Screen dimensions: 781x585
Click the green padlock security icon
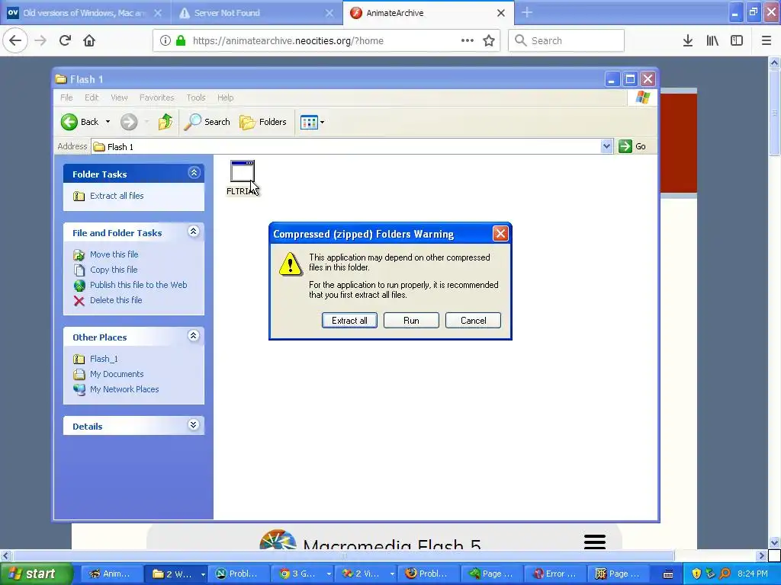click(181, 41)
